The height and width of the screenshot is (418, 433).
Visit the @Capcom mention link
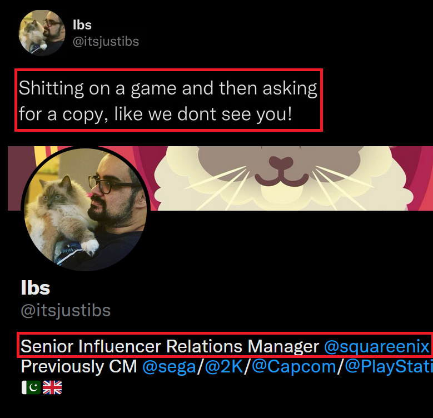(293, 367)
